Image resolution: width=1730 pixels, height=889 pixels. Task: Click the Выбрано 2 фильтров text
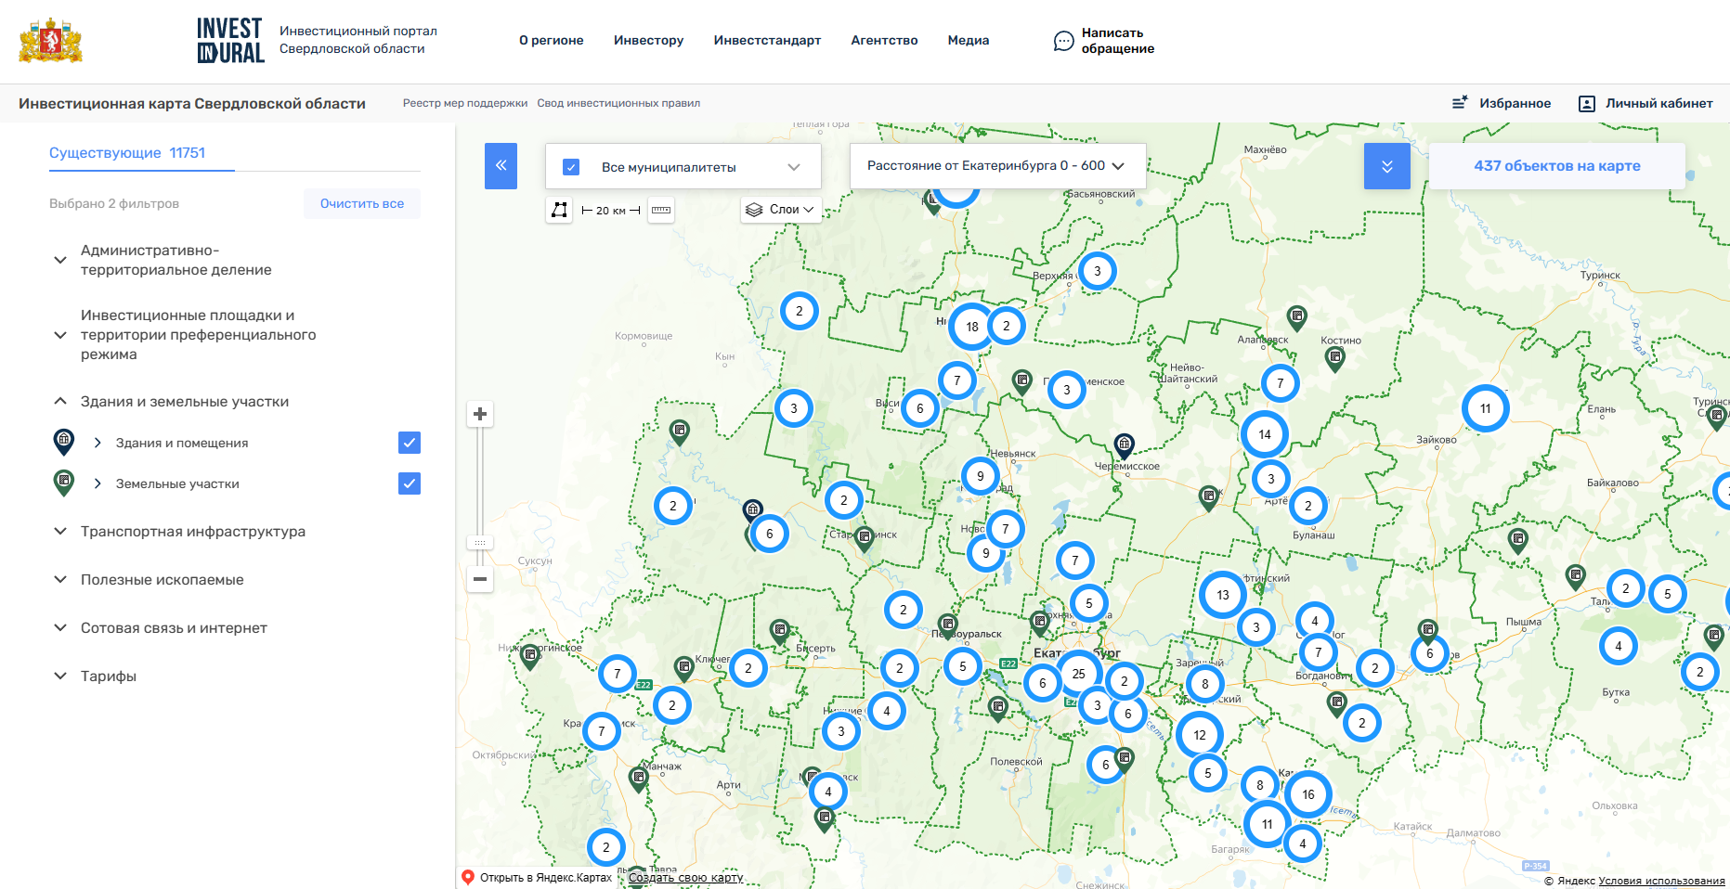(114, 203)
